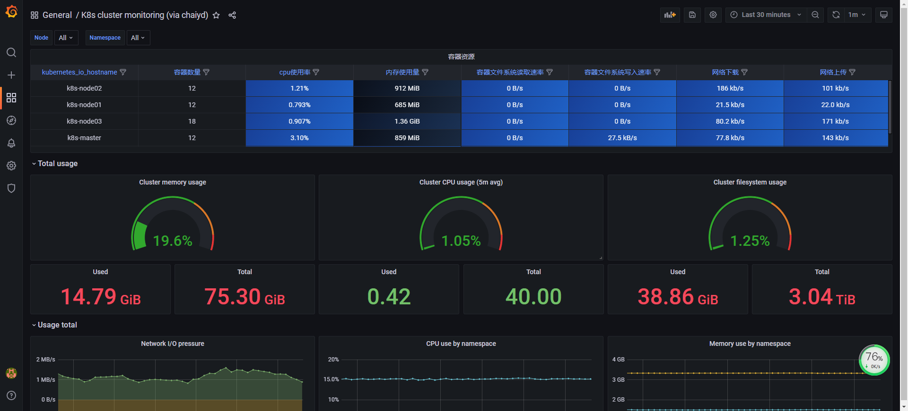908x411 pixels.
Task: Open the Namespace variable dropdown
Action: (x=138, y=38)
